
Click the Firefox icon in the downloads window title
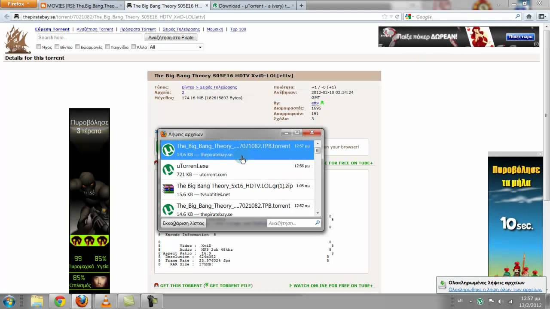pos(164,134)
